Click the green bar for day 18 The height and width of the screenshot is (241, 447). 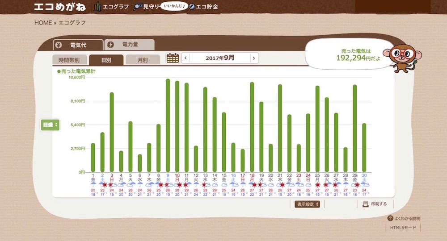pyautogui.click(x=252, y=127)
